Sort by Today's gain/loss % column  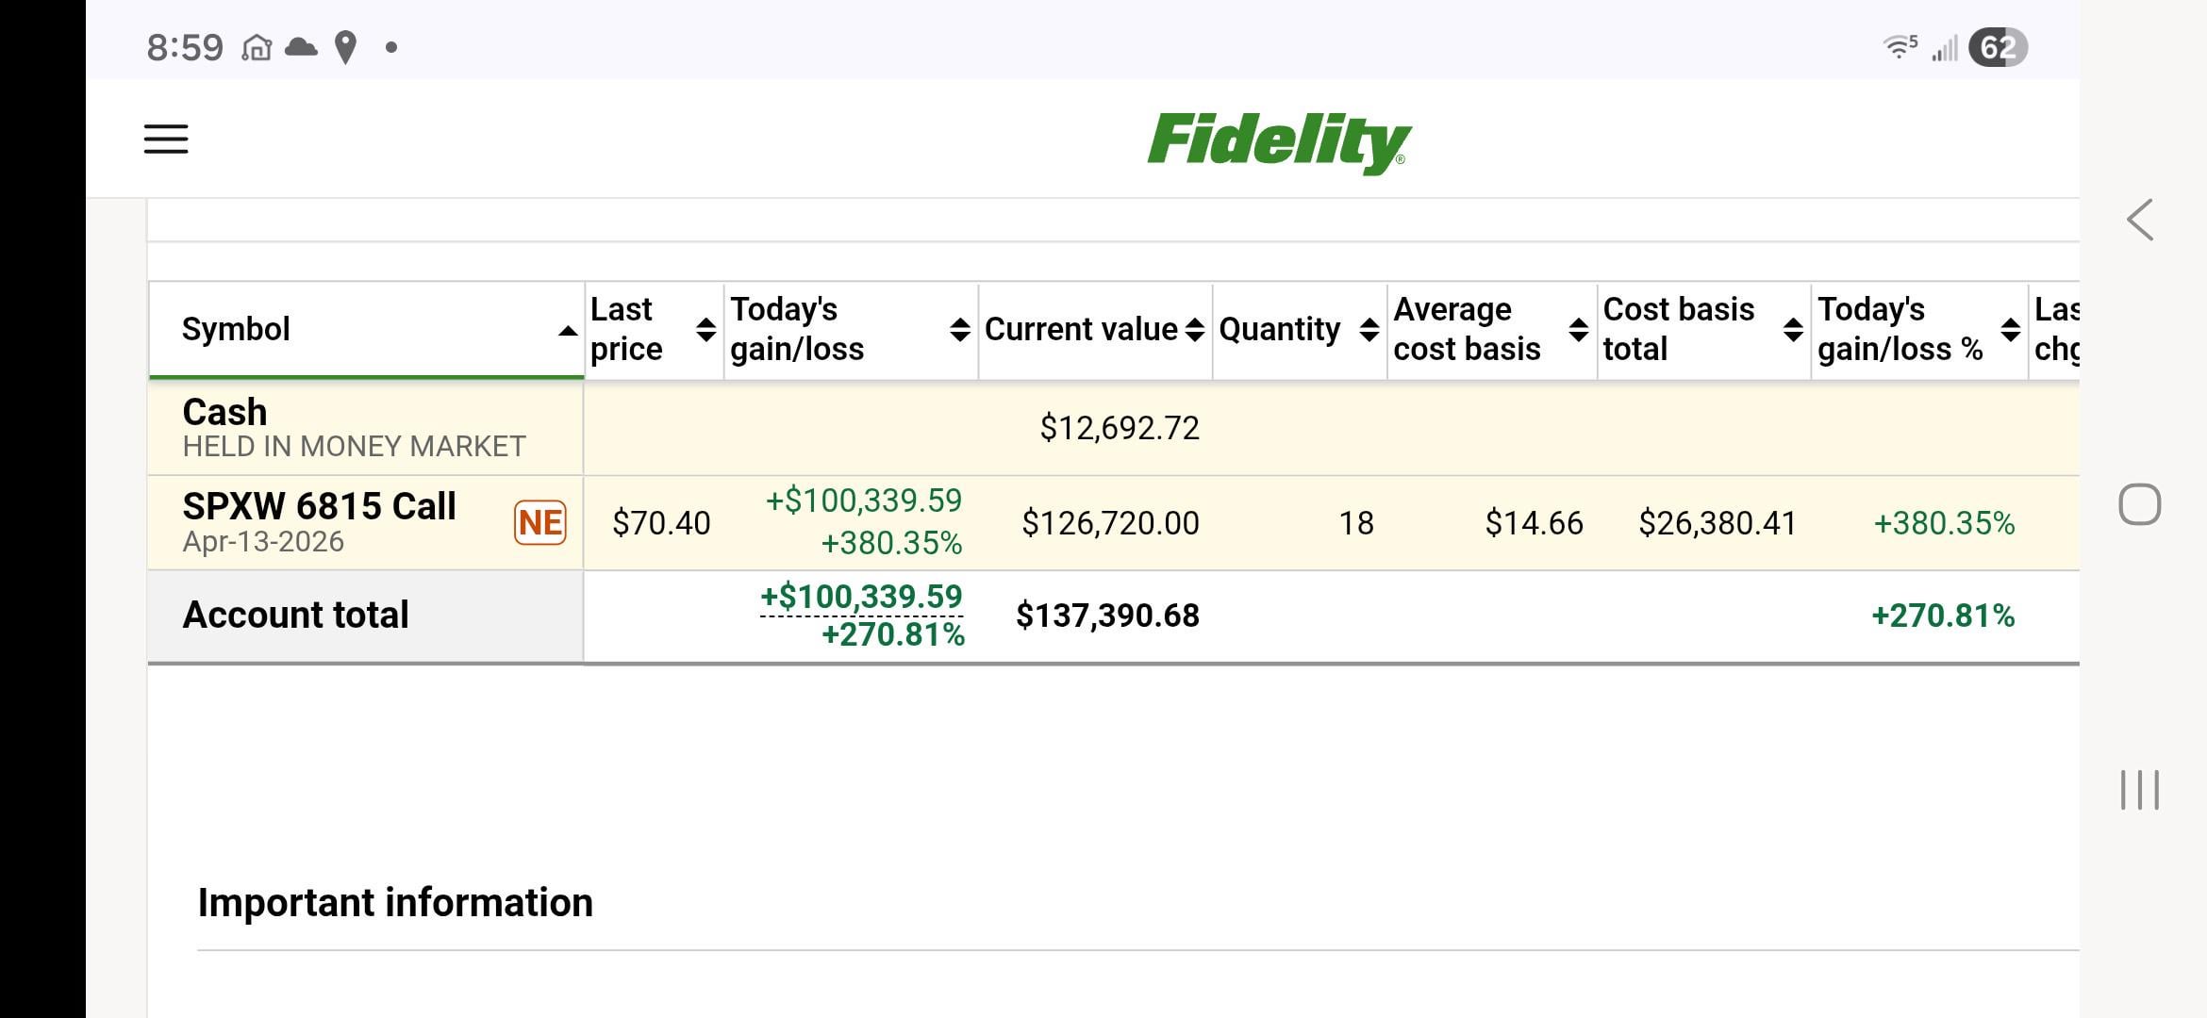tap(2010, 330)
